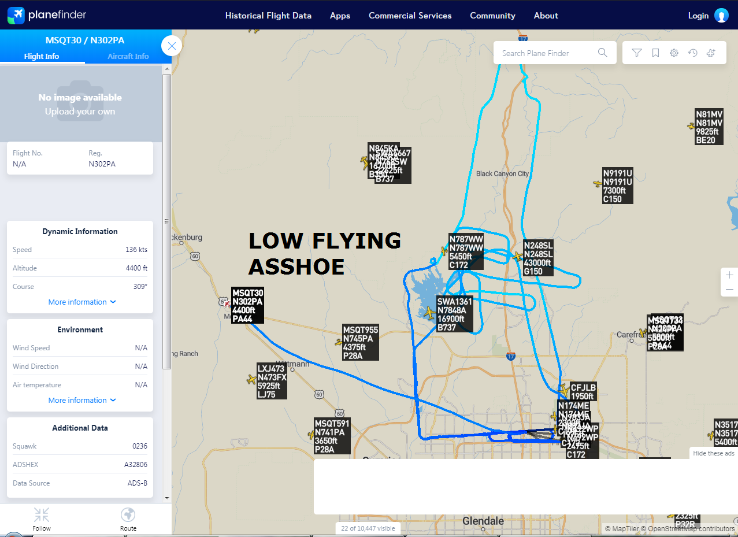Select the N81MV plane icon

(691, 126)
